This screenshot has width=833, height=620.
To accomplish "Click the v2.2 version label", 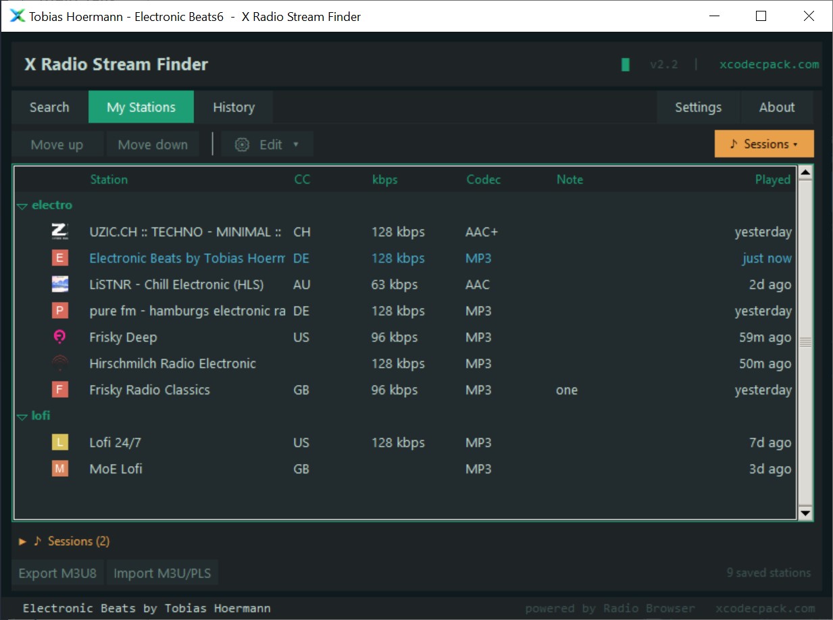I will 663,65.
